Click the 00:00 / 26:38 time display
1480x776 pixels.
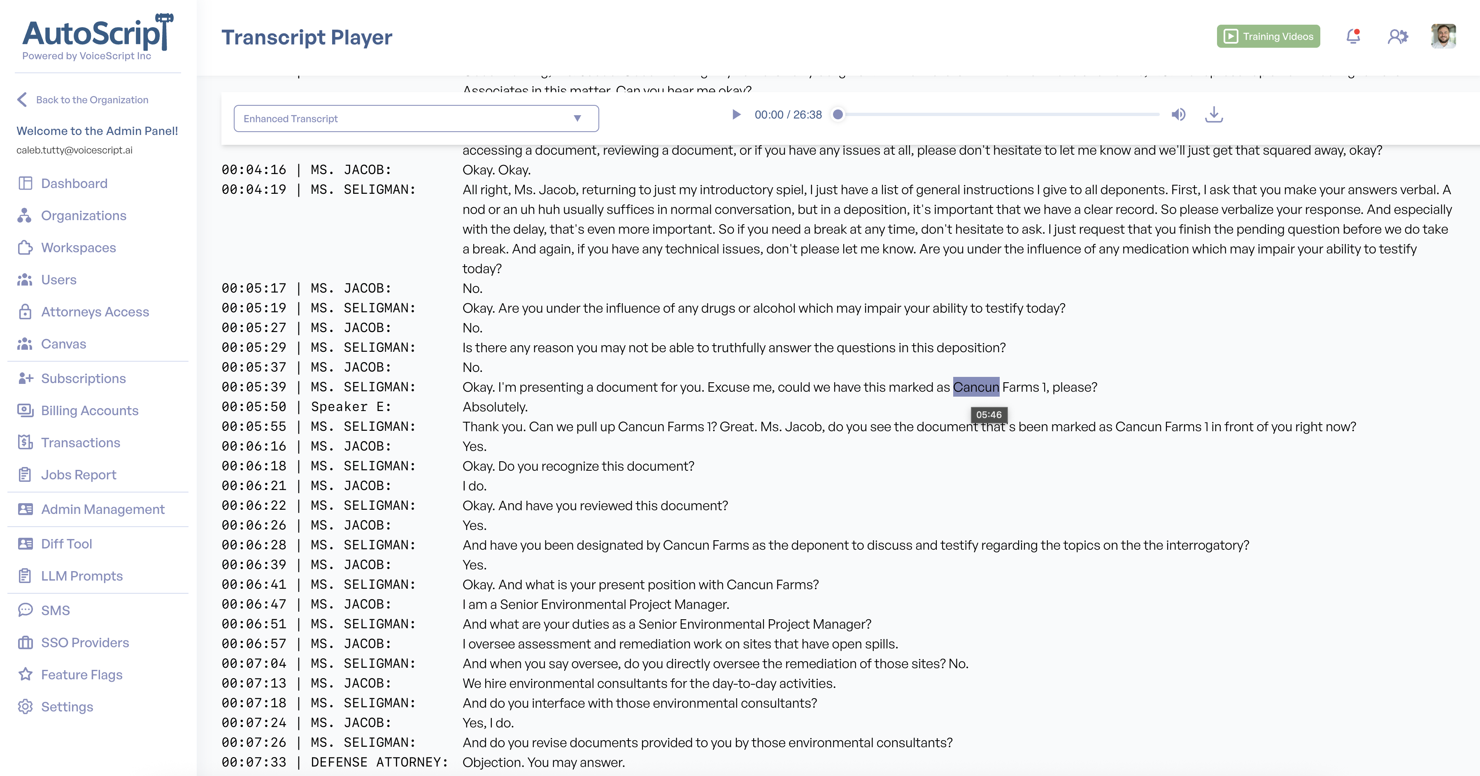[788, 114]
